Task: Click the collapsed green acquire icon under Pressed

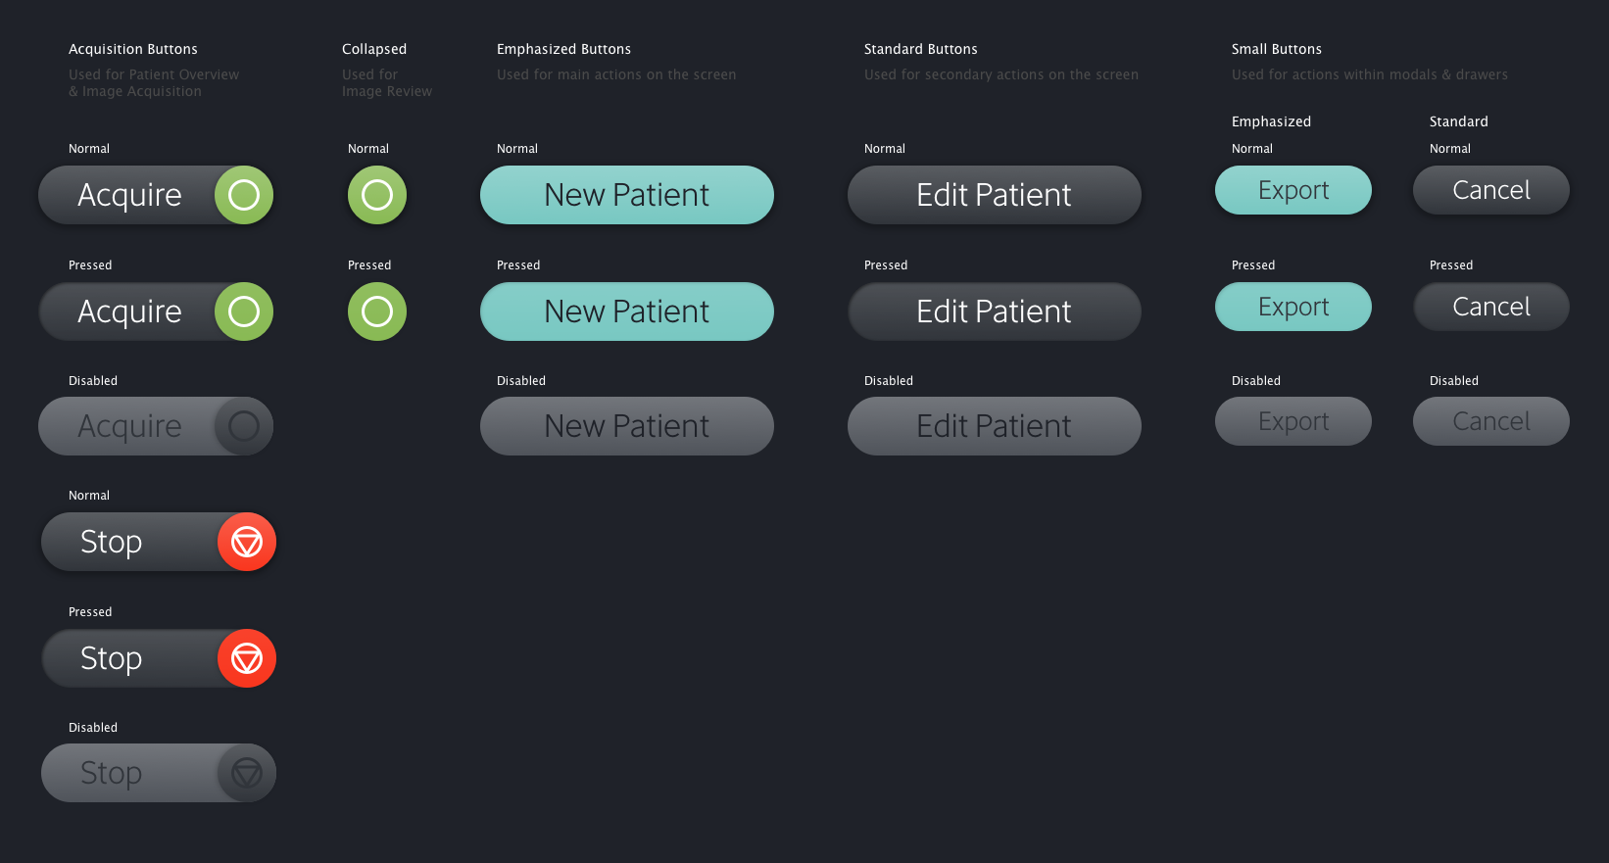Action: tap(377, 312)
